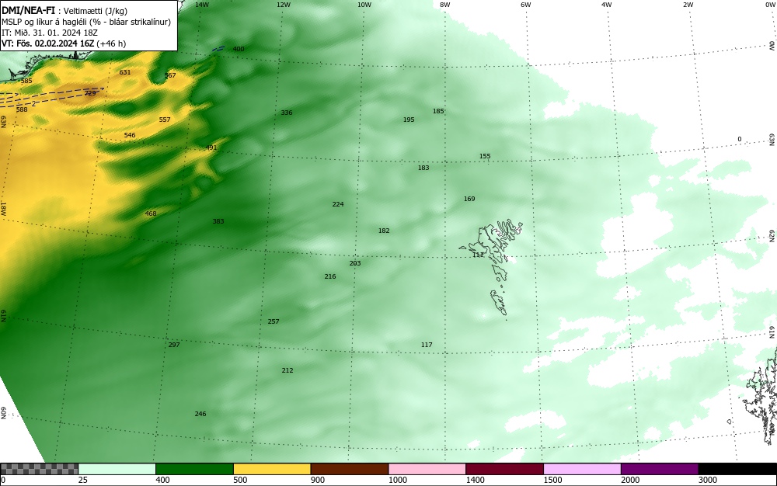Image resolution: width=777 pixels, height=486 pixels.
Task: Select the 216 value label
Action: point(330,276)
